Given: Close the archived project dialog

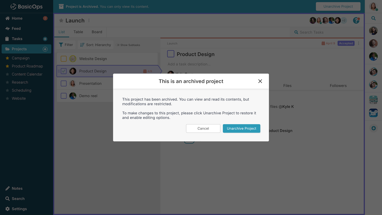Looking at the screenshot, I should (260, 81).
